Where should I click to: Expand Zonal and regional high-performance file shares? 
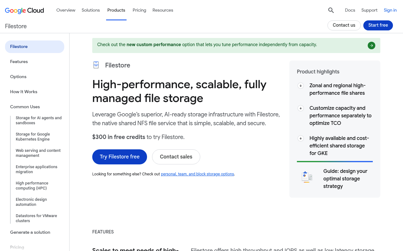point(301,86)
